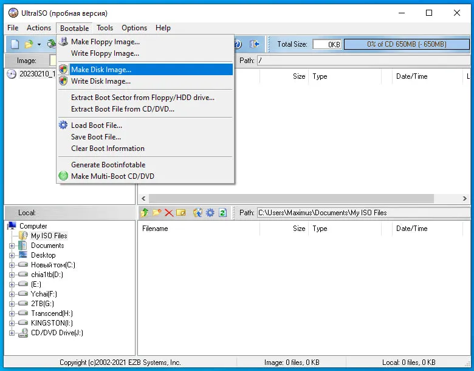Click the Total Size 0KB field
This screenshot has width=474, height=371.
[327, 44]
